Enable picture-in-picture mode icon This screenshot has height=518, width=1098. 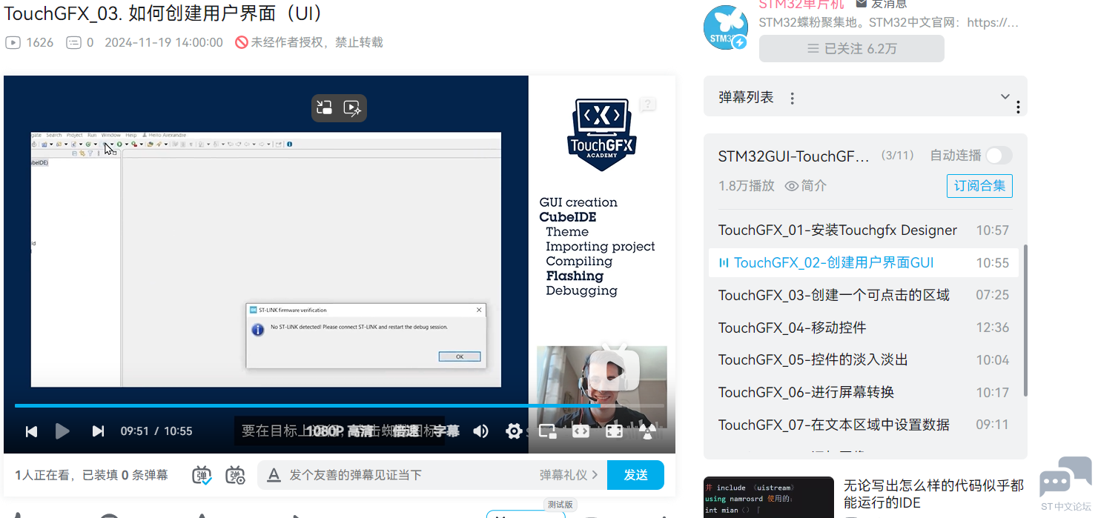coord(547,431)
